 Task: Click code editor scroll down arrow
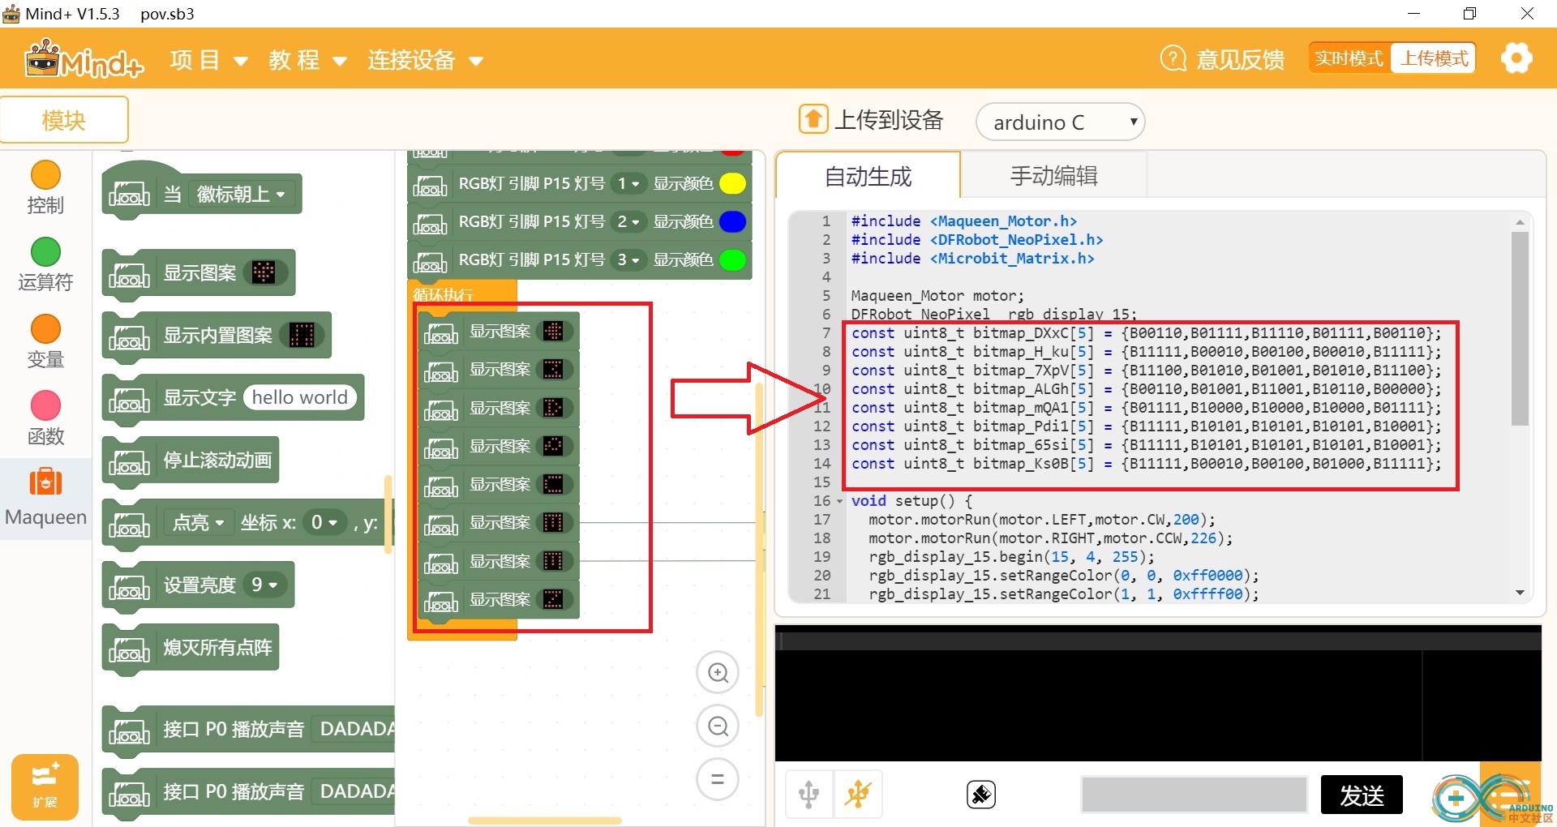(1520, 593)
